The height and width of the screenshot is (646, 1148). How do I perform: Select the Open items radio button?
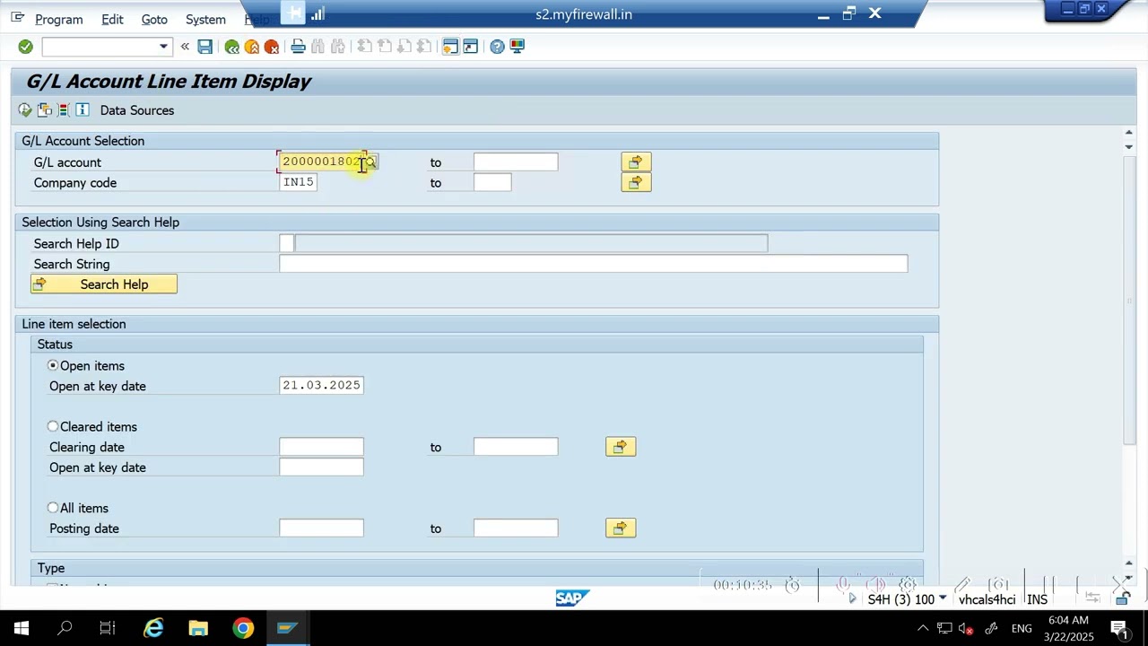53,365
